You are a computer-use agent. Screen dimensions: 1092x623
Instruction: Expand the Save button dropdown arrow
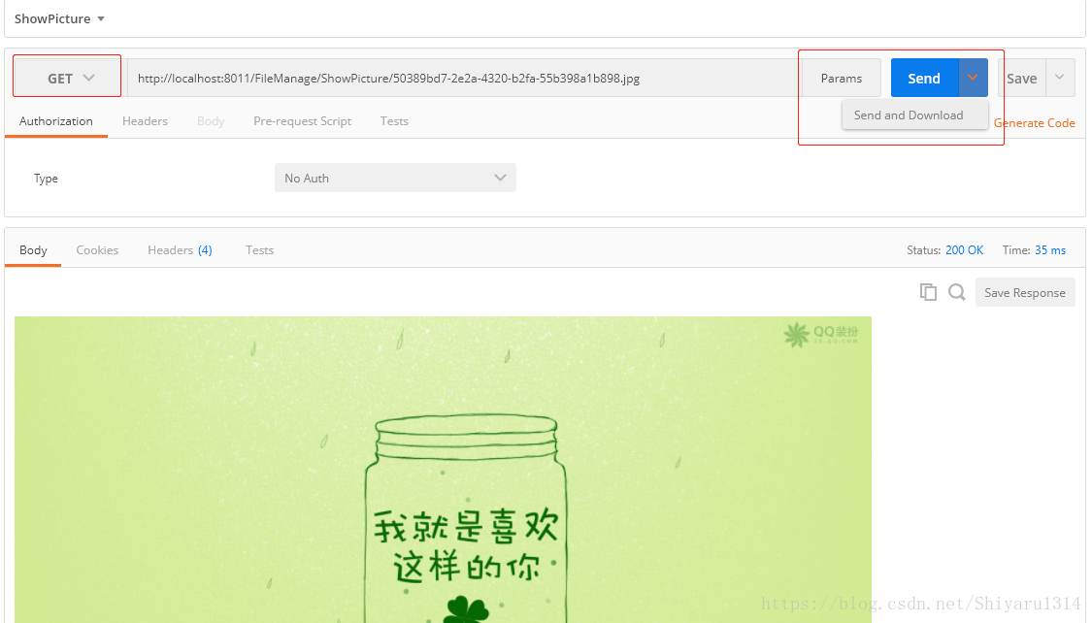pyautogui.click(x=1059, y=78)
